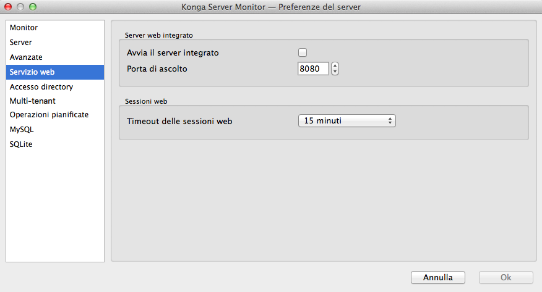
Task: Select the Servizio web sidebar item
Action: tap(32, 72)
